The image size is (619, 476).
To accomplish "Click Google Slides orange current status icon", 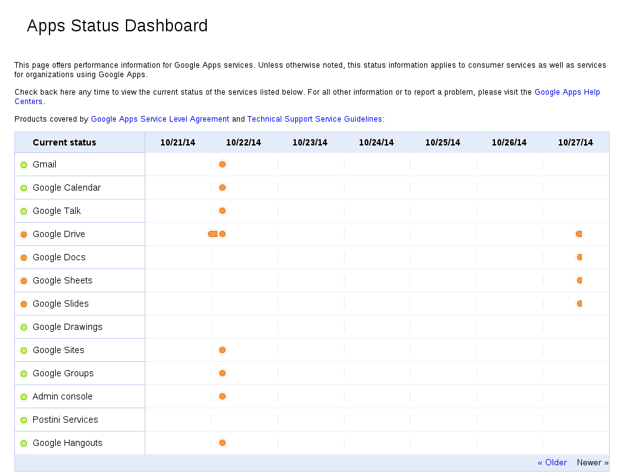I will [x=24, y=304].
